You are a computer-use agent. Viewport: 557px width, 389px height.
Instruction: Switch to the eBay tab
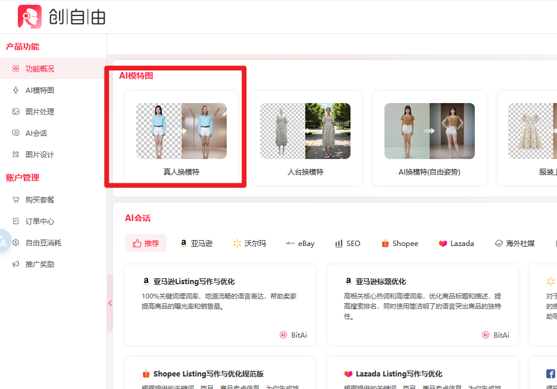300,243
